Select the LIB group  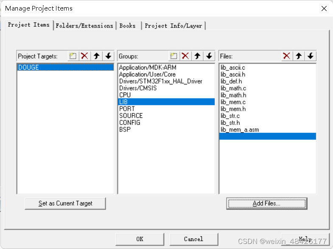[166, 102]
